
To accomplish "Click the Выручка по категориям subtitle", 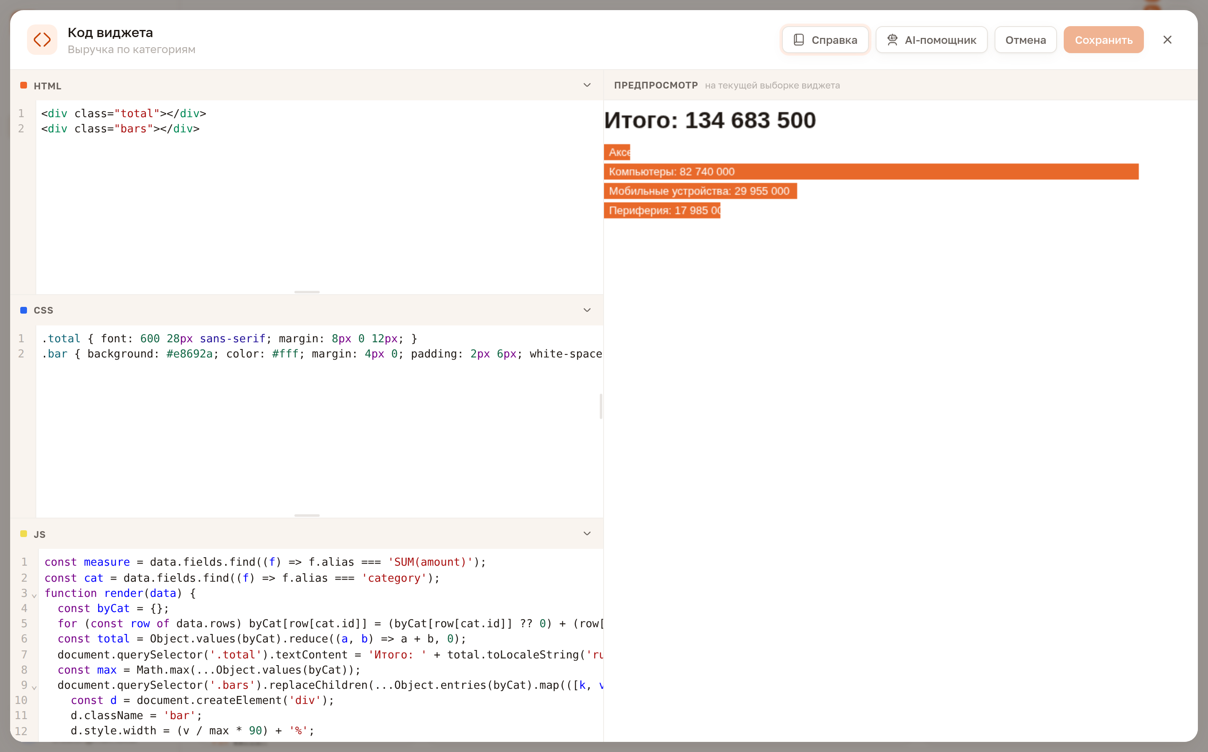I will (131, 49).
